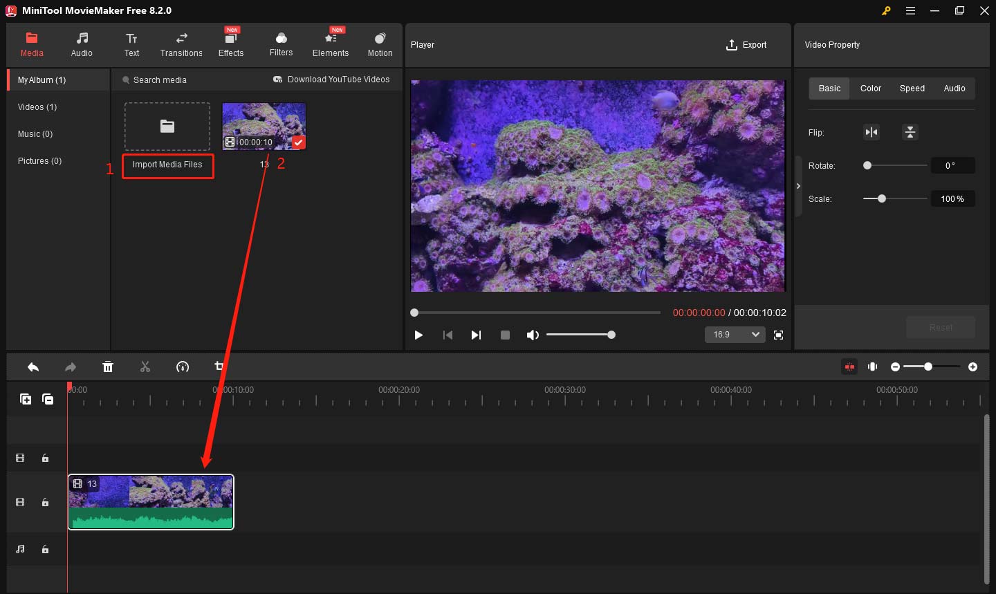Click the Export button
Viewport: 996px width, 594px height.
point(746,45)
